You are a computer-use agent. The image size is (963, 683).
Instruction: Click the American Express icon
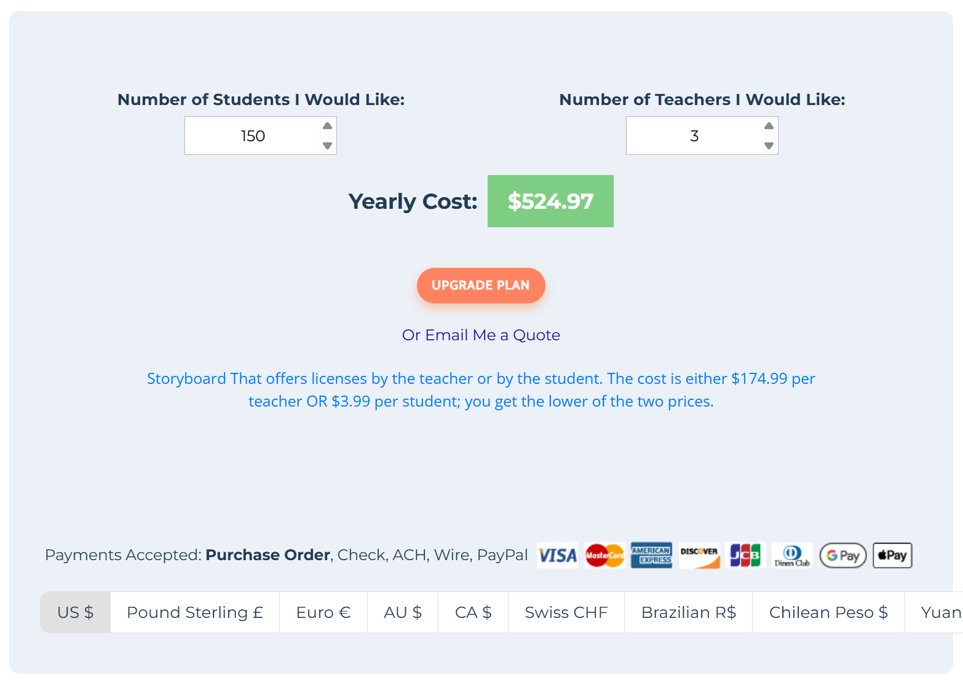(x=651, y=555)
